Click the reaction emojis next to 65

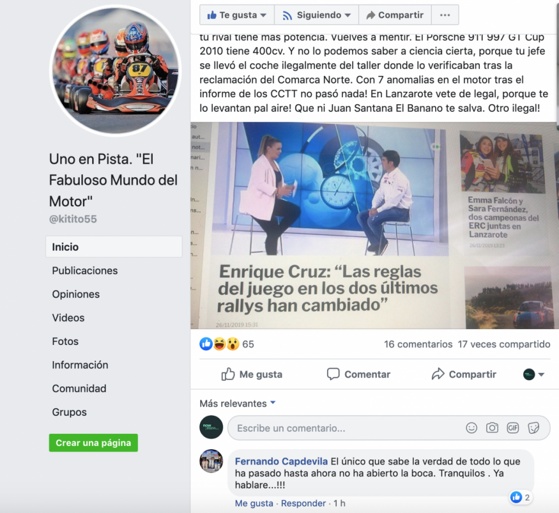click(x=219, y=344)
